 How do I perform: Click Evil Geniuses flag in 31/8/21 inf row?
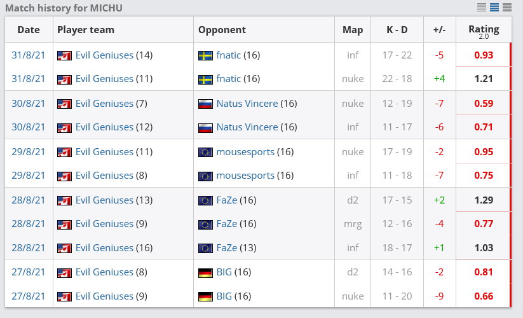64,55
